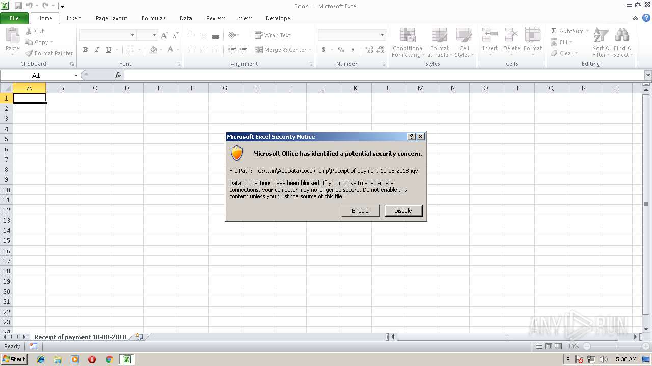652x366 pixels.
Task: Click the Insert Worksheet icon
Action: 139,337
